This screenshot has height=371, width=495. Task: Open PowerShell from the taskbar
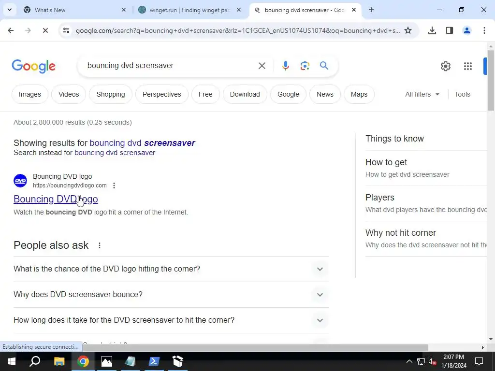(x=154, y=361)
